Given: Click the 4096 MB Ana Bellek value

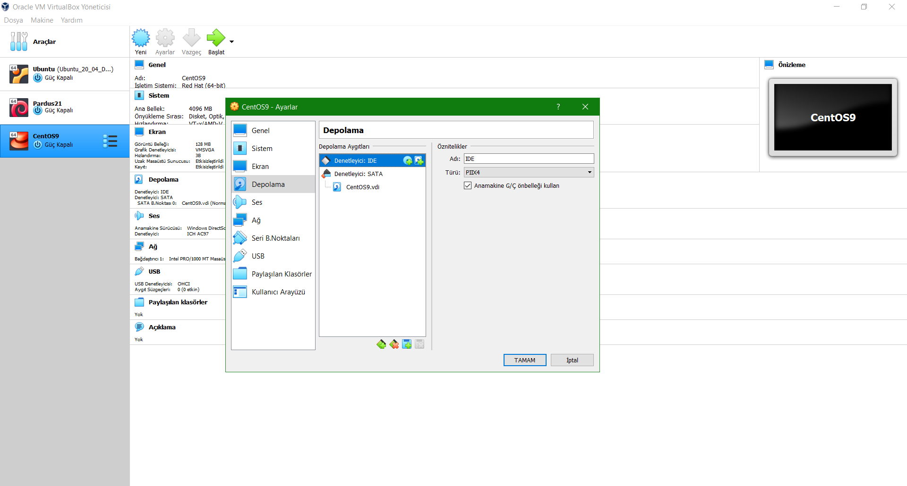Looking at the screenshot, I should click(x=200, y=109).
